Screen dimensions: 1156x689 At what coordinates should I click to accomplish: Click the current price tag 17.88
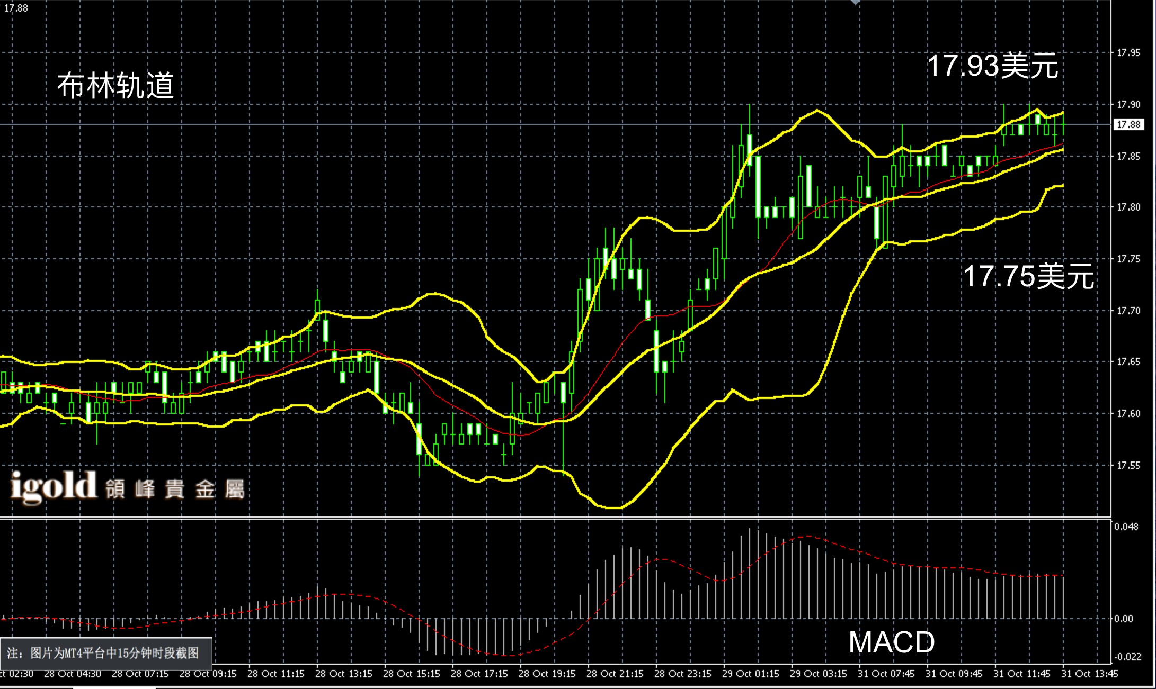click(1128, 125)
